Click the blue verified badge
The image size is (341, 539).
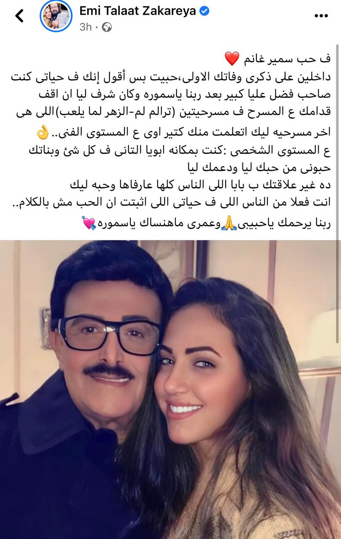coord(204,11)
